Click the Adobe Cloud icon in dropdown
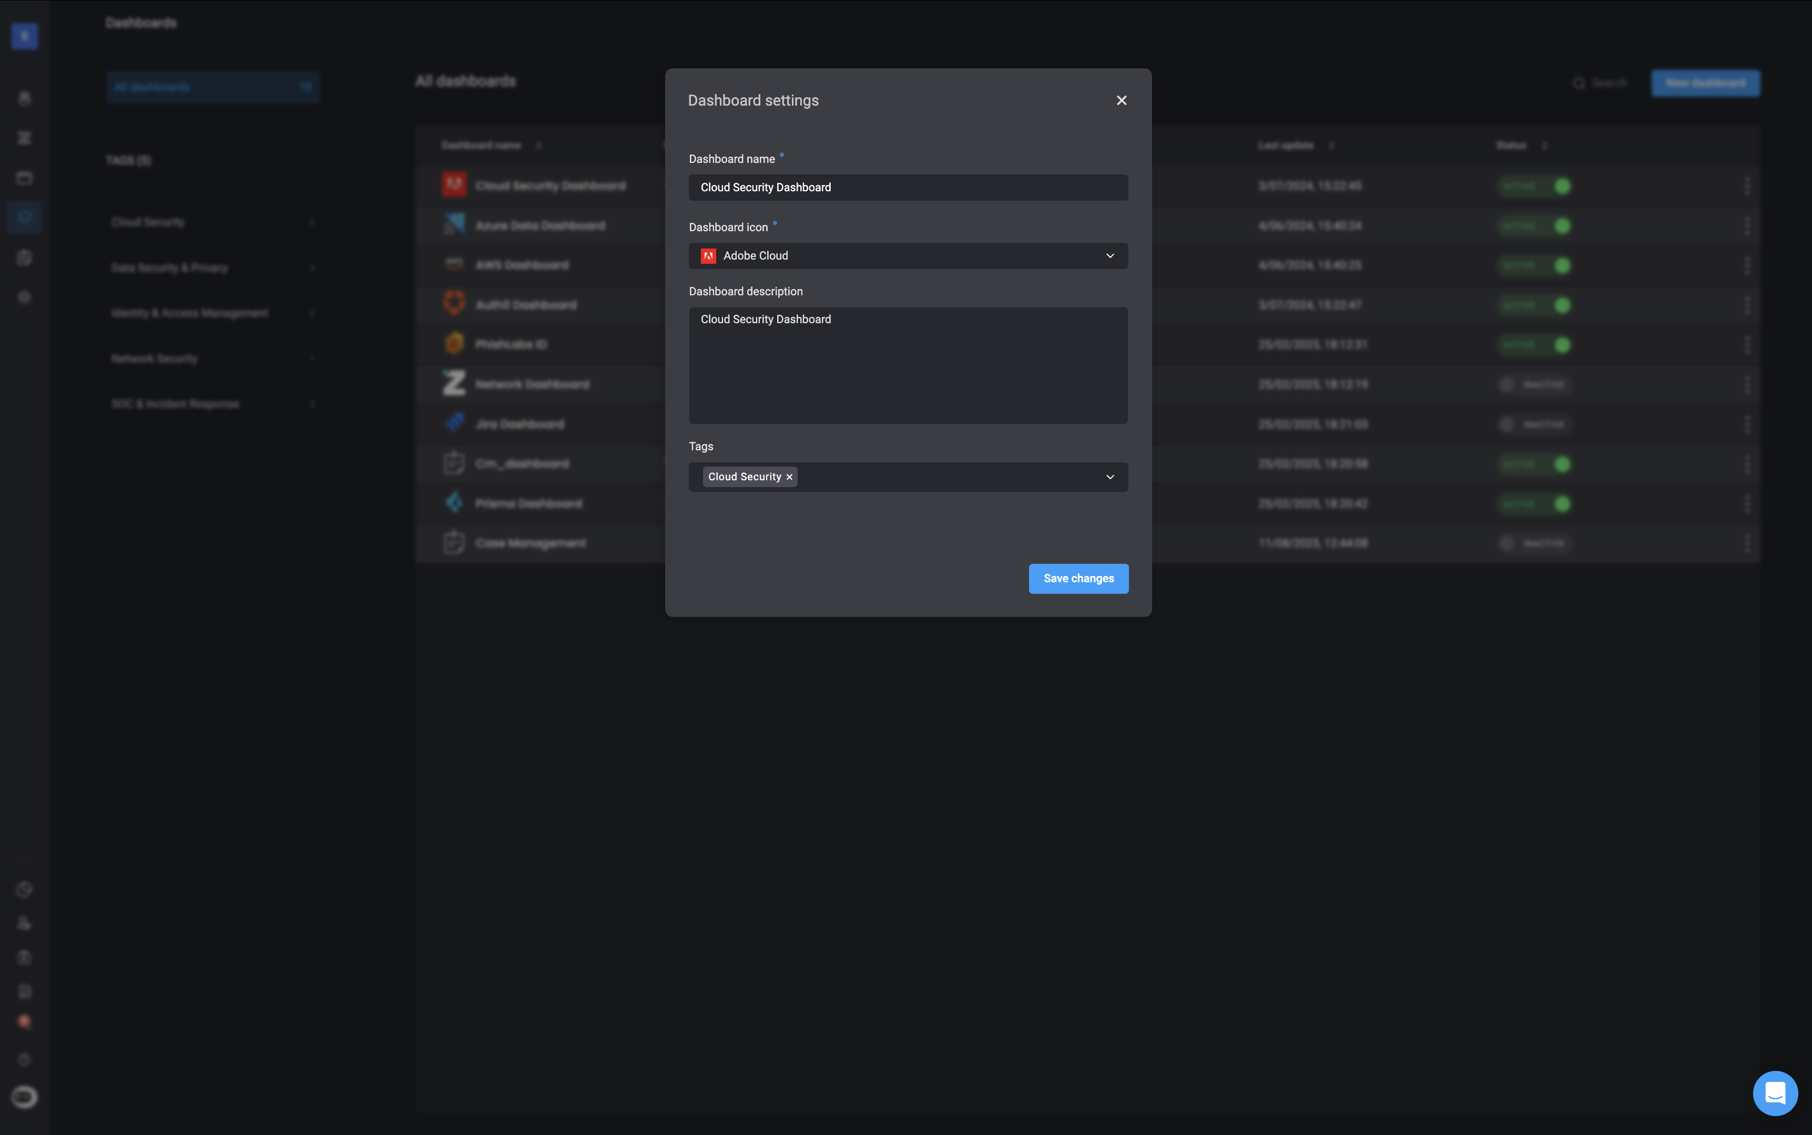Image resolution: width=1812 pixels, height=1135 pixels. [708, 256]
